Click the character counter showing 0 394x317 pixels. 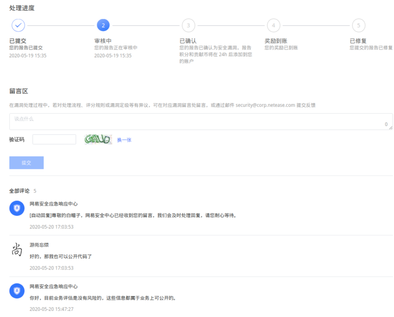coord(386,125)
